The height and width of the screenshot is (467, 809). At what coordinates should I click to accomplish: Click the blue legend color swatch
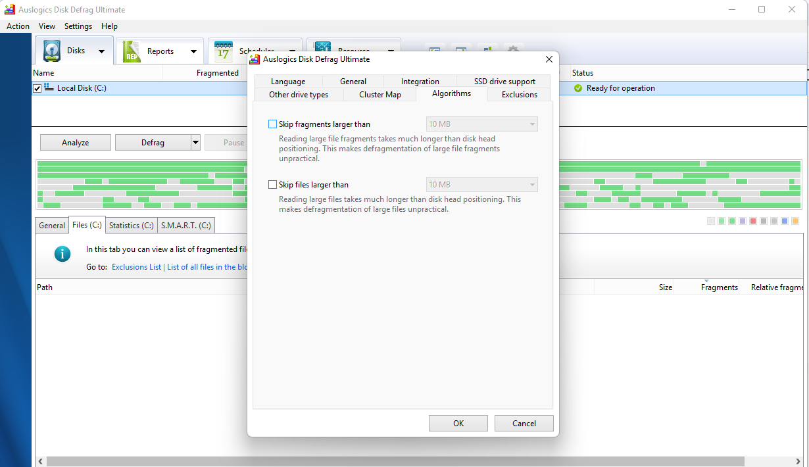(x=785, y=221)
